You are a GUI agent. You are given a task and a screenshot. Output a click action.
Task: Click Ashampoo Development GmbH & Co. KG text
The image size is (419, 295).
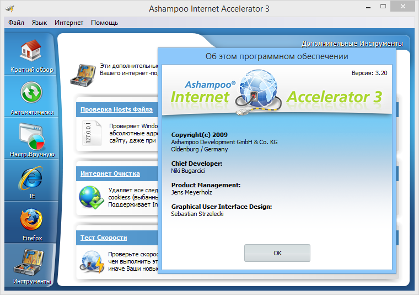point(224,142)
